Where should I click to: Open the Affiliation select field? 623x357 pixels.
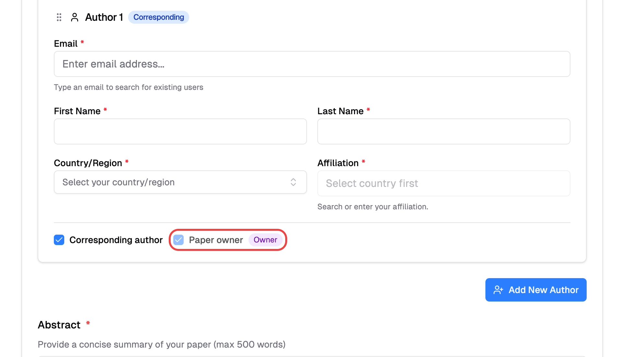click(444, 183)
